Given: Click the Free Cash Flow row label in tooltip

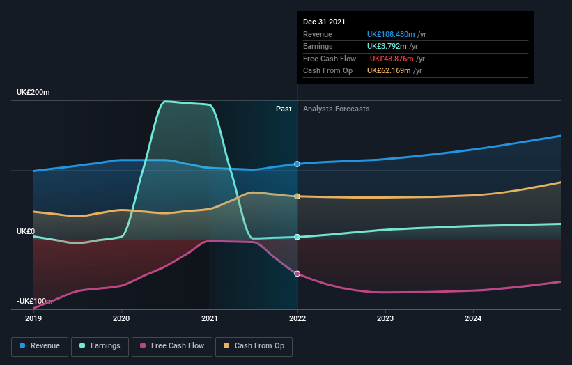Looking at the screenshot, I should point(330,59).
